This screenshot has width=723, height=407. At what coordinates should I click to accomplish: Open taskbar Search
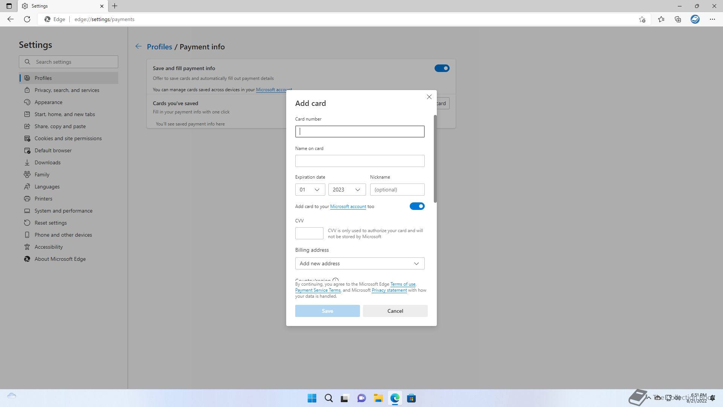point(328,398)
